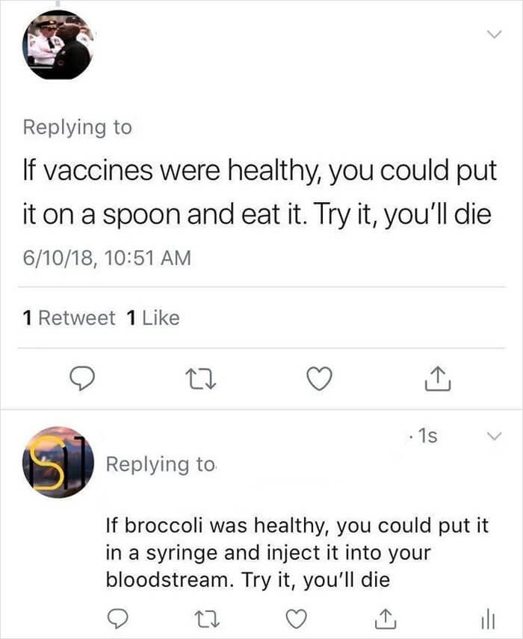Expand the chevron menu on the vaccine tweet
523x639 pixels.
tap(493, 33)
